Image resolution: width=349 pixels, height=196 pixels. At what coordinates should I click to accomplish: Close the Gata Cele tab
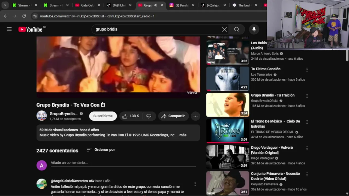coord(99,5)
